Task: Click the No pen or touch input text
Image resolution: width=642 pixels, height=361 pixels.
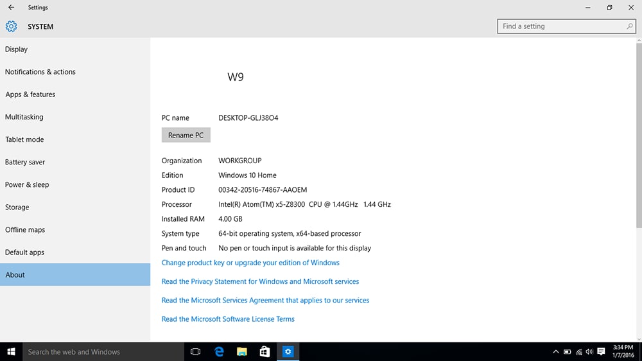Action: (x=295, y=249)
